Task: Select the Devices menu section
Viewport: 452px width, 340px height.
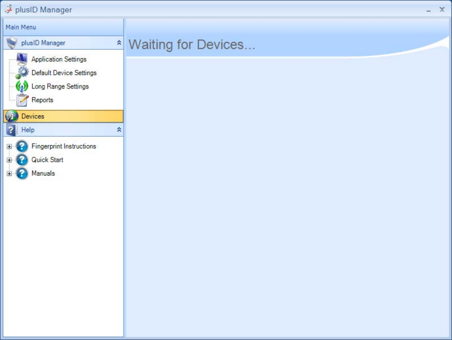Action: click(x=63, y=116)
